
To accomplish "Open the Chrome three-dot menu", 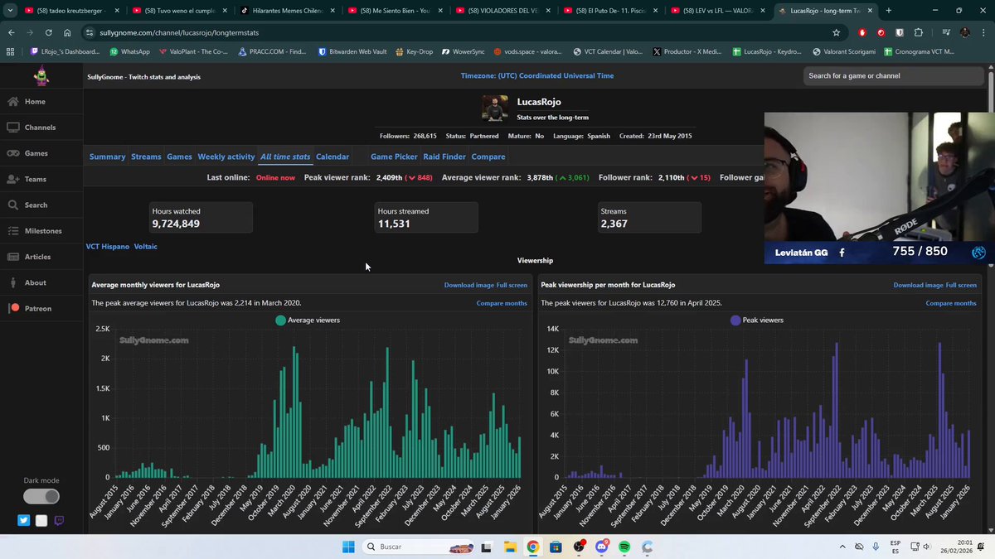I will (984, 32).
